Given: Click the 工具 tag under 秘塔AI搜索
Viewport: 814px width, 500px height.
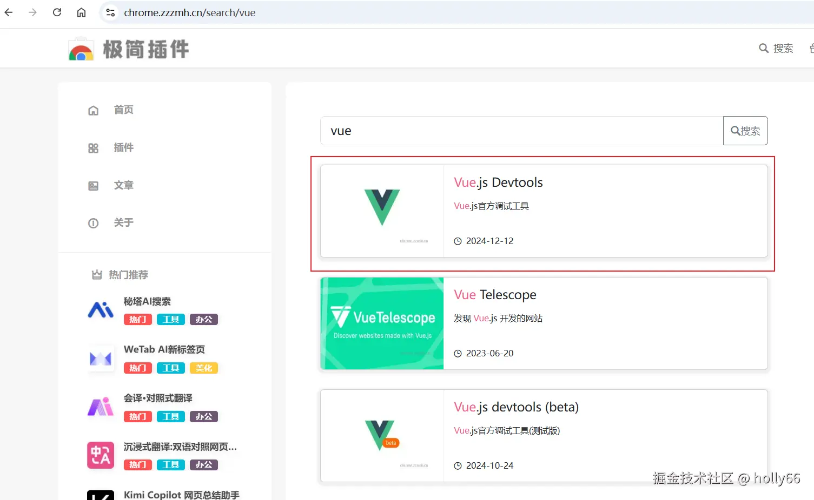Looking at the screenshot, I should 171,320.
